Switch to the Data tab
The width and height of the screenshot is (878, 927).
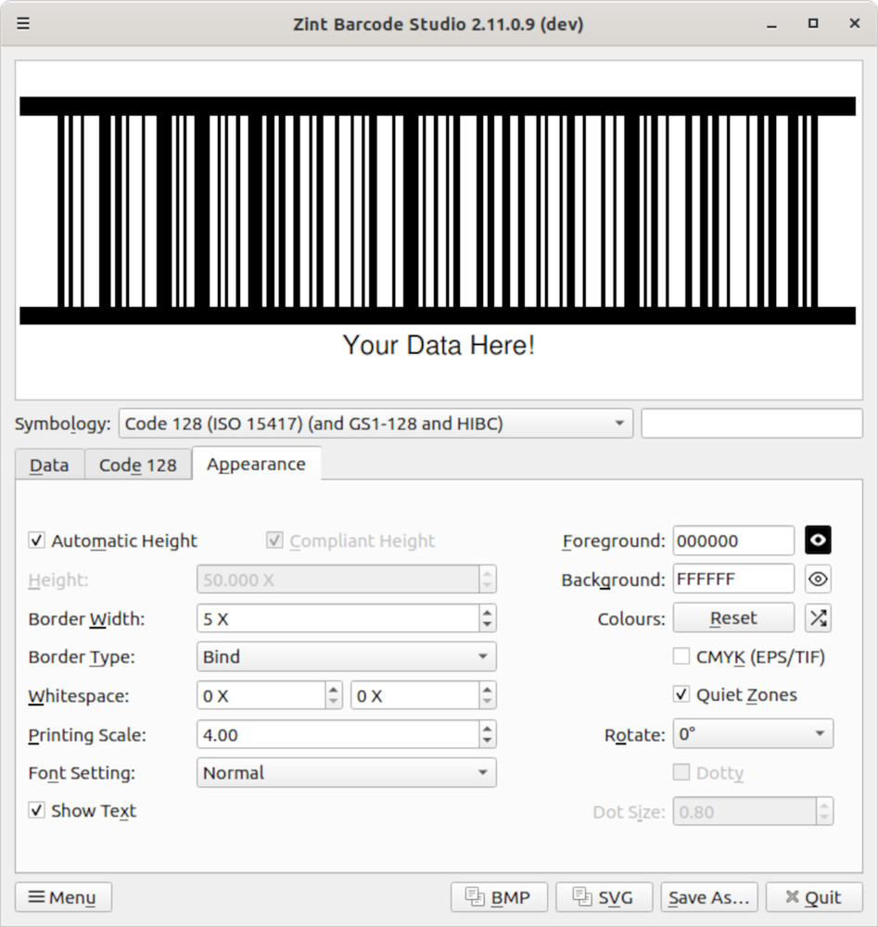click(x=49, y=464)
